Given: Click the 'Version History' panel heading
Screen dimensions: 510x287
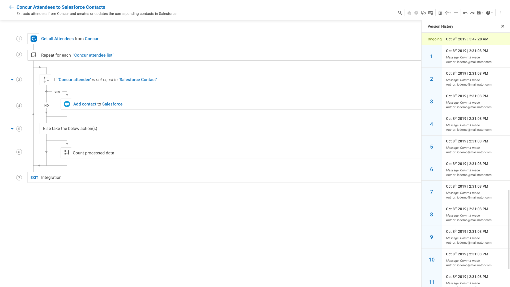Looking at the screenshot, I should [440, 26].
